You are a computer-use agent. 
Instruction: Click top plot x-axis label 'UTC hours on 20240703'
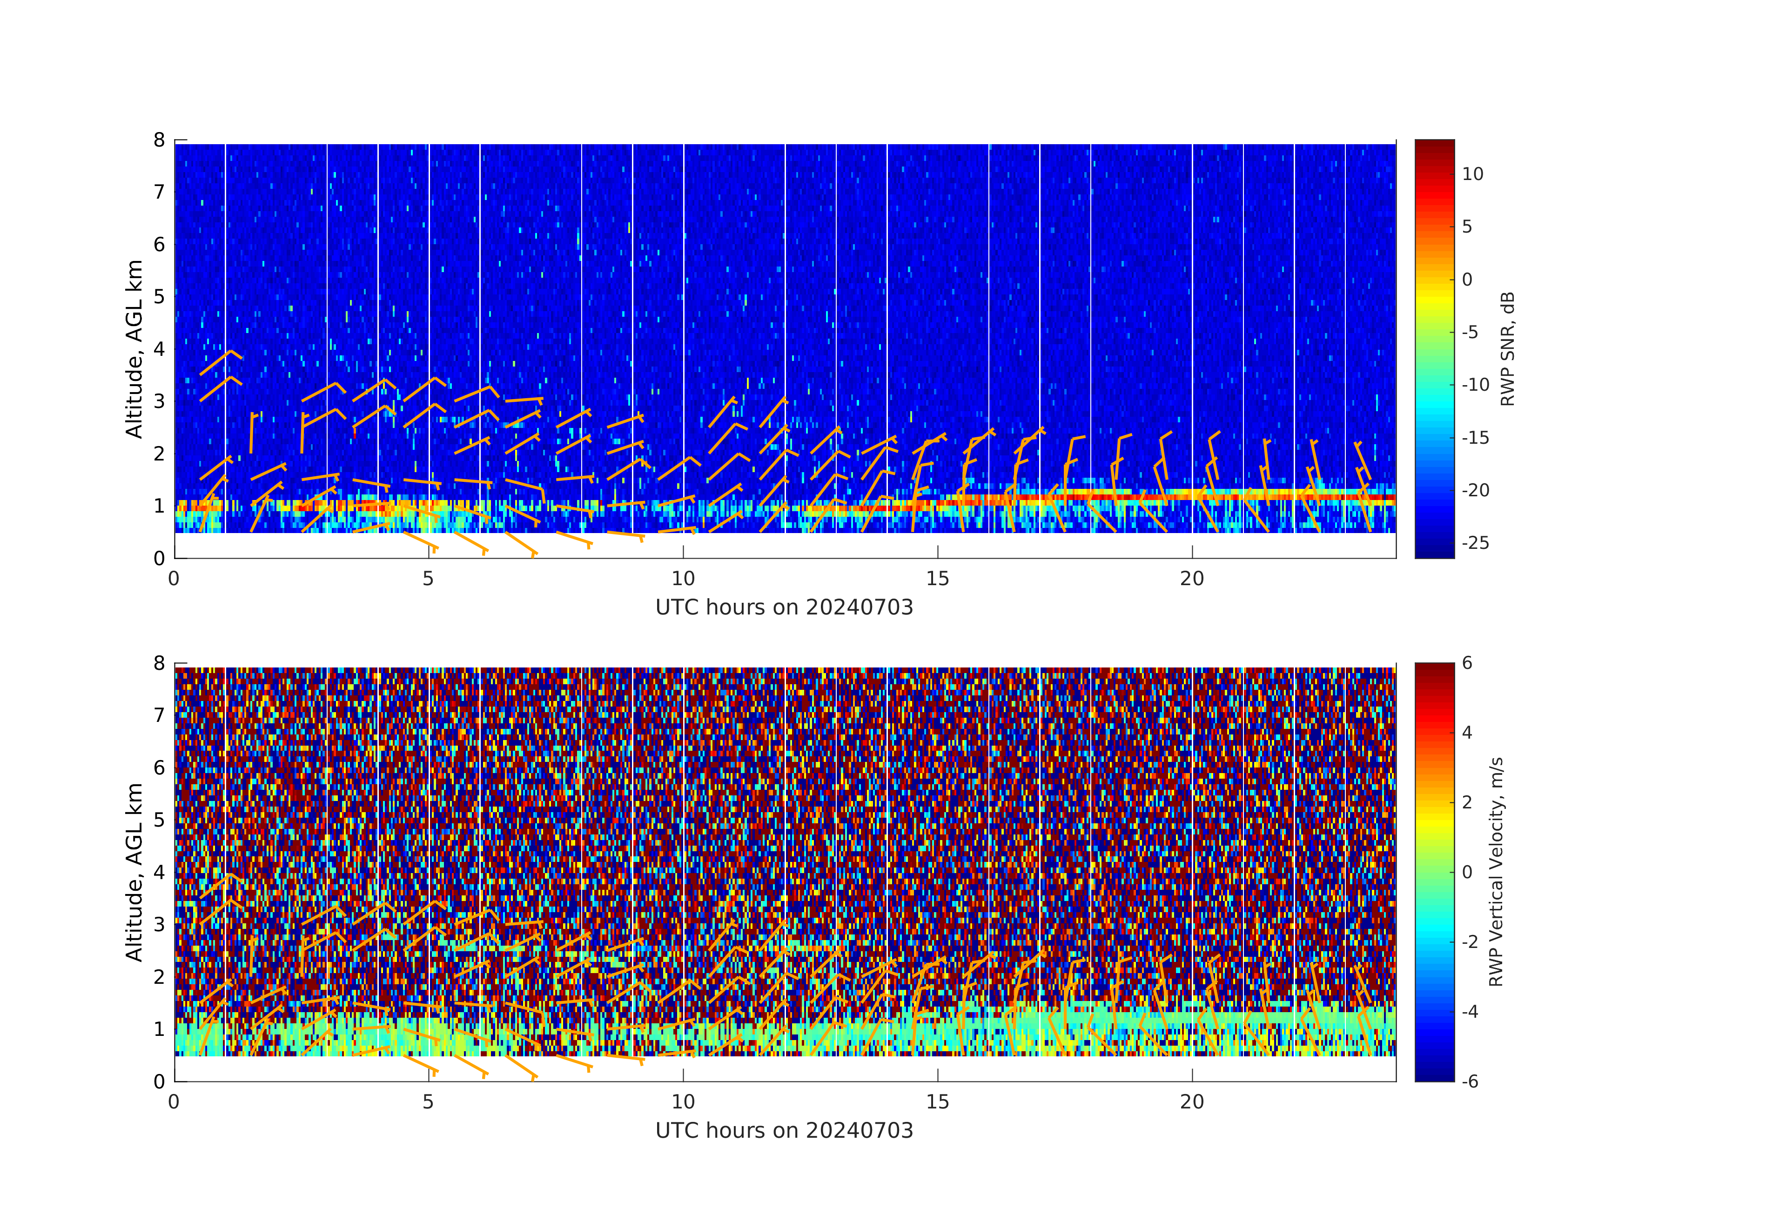point(784,608)
